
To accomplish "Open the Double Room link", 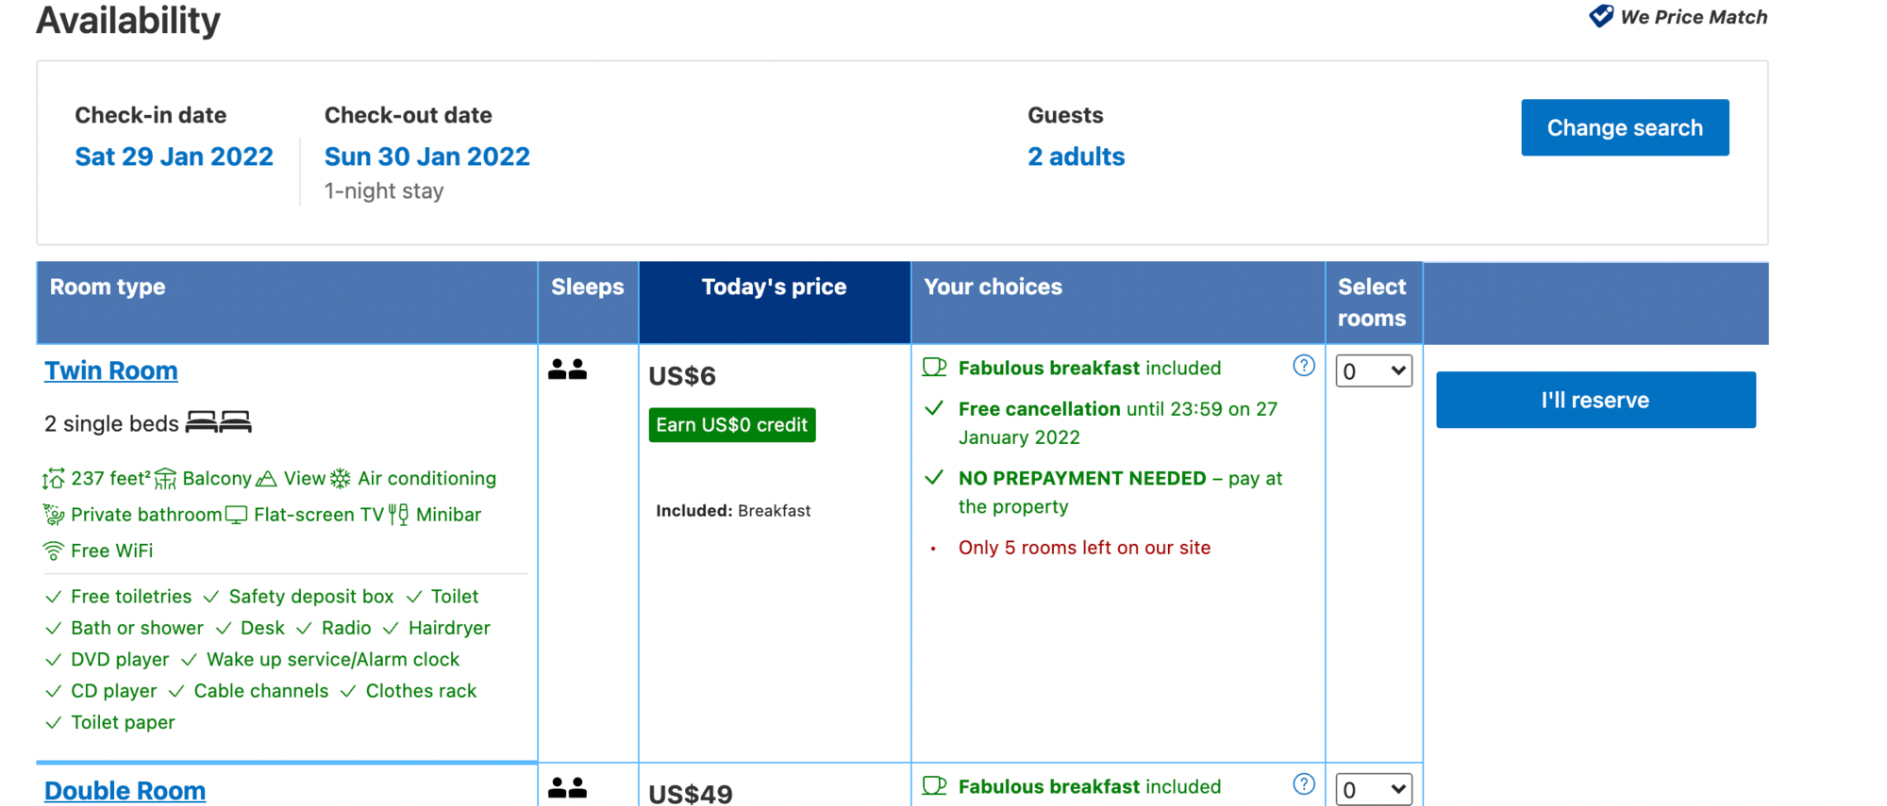I will pos(125,790).
